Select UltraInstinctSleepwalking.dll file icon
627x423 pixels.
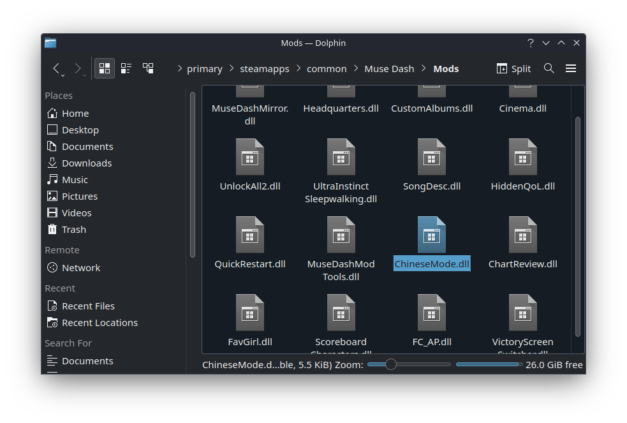[341, 157]
